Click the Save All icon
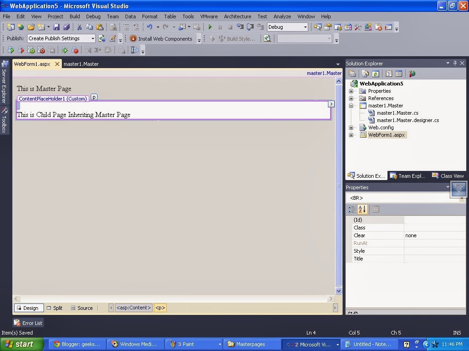This screenshot has width=469, height=351. (66, 27)
